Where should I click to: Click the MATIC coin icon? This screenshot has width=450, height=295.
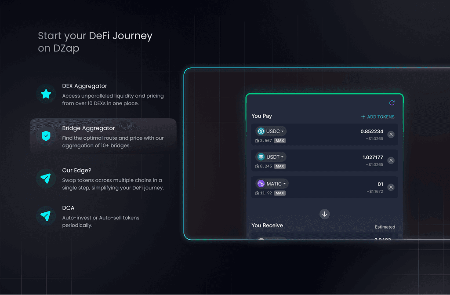pos(261,183)
